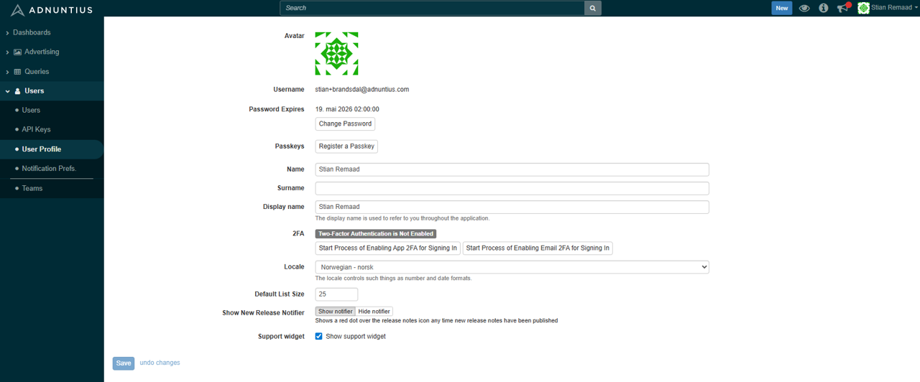Click the Change Password button
The image size is (920, 382).
click(345, 124)
